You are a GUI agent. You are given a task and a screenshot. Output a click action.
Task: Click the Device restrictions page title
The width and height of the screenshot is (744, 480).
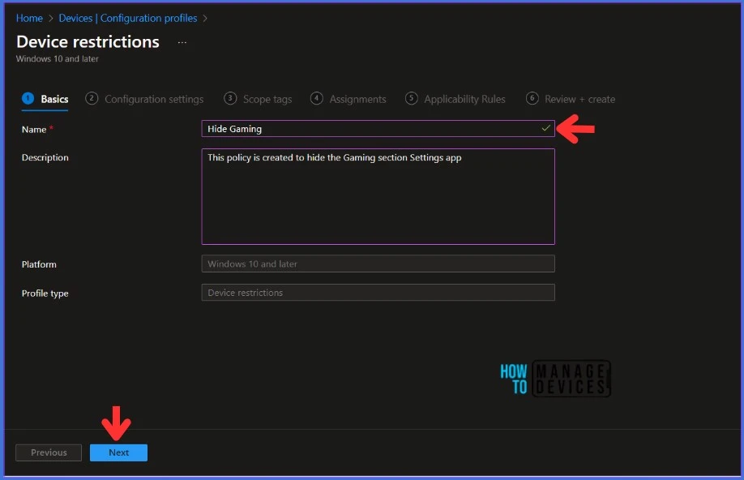pyautogui.click(x=88, y=42)
